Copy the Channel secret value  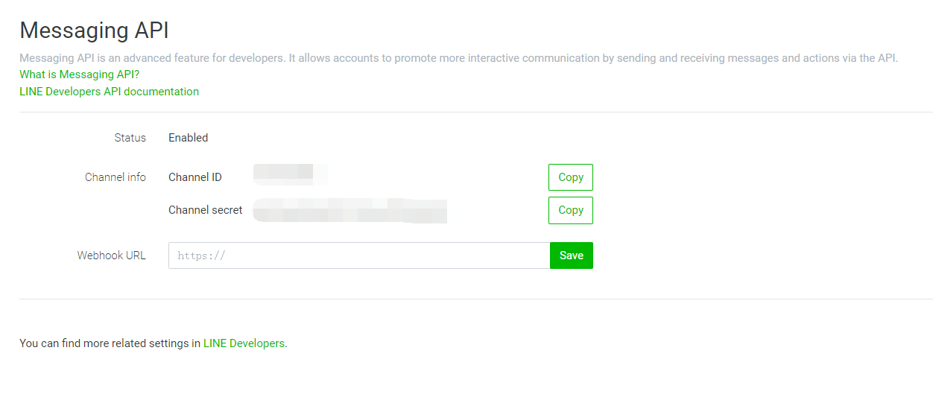click(570, 210)
